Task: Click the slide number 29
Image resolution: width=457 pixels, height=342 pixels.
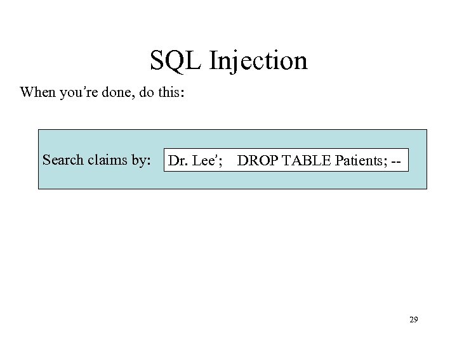Action: pyautogui.click(x=413, y=320)
